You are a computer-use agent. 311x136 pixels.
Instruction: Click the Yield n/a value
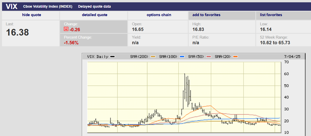pos(135,43)
